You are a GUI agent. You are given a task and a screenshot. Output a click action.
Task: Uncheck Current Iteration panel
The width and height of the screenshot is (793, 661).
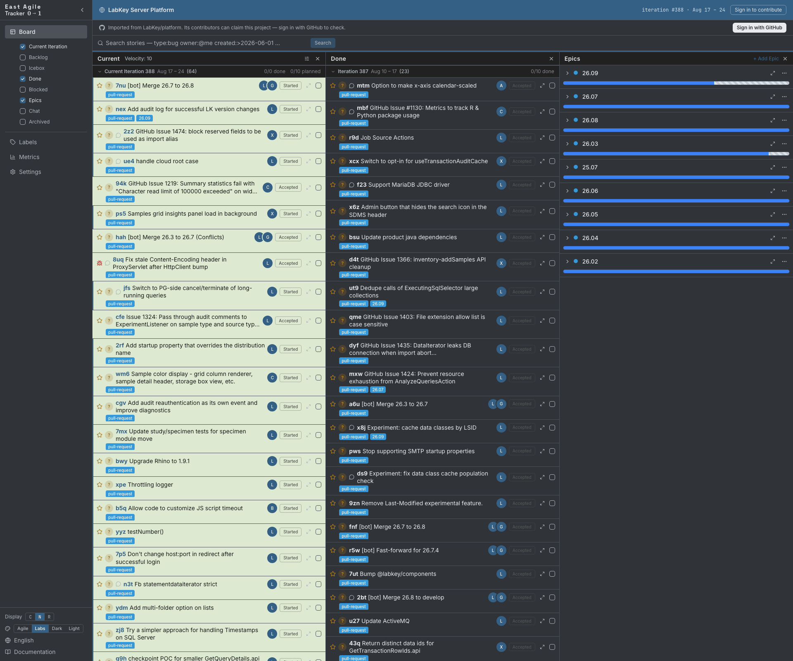tap(23, 47)
